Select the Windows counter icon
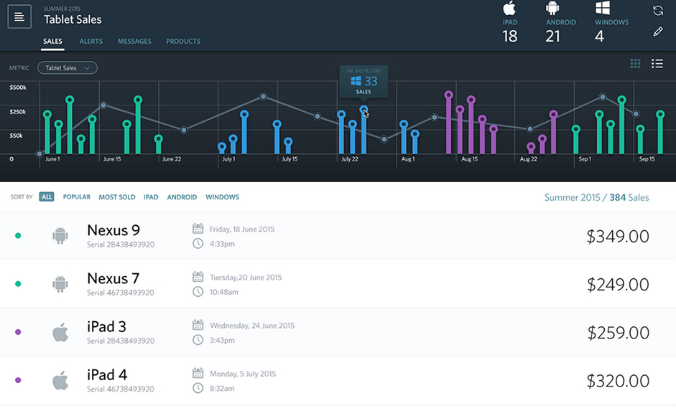 [x=602, y=8]
